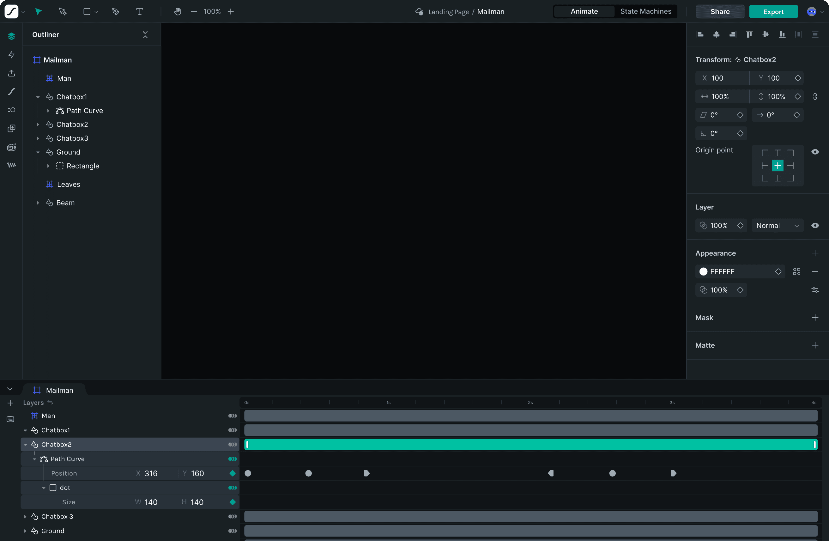Choose the direct selection tool
Screen dimensions: 829x541
coord(63,11)
